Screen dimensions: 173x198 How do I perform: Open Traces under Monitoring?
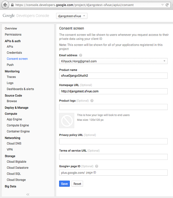click(x=11, y=77)
